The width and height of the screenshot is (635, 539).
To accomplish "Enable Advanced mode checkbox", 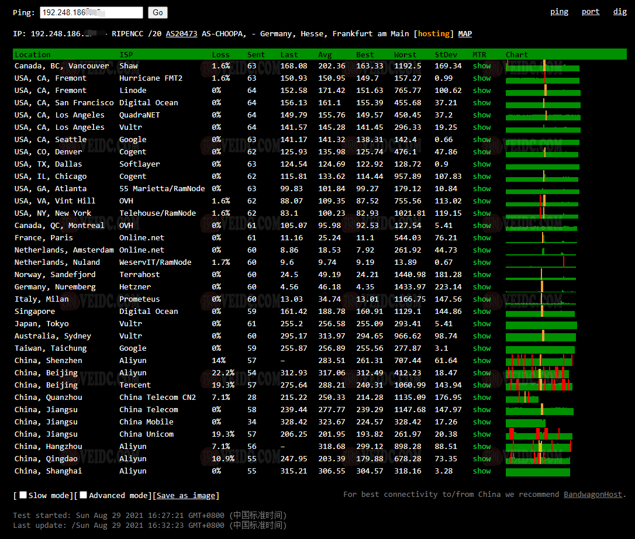I will coord(84,495).
